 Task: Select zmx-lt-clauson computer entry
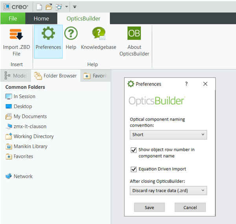[26, 127]
